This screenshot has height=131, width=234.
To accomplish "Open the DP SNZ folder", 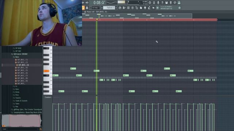I will [x=17, y=51].
